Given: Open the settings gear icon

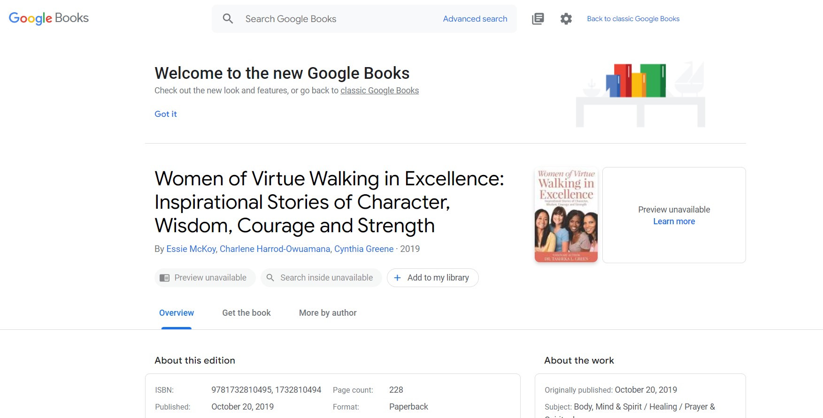Looking at the screenshot, I should click(x=566, y=19).
